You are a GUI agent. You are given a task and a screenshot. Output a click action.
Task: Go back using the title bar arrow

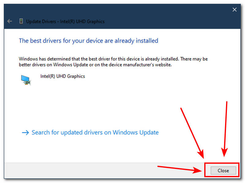click(x=10, y=21)
